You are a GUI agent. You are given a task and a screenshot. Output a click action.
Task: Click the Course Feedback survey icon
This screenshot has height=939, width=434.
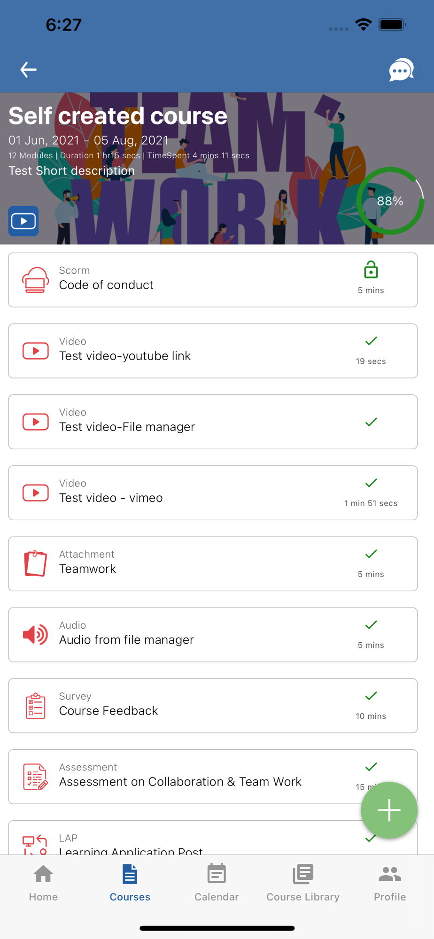click(x=36, y=706)
